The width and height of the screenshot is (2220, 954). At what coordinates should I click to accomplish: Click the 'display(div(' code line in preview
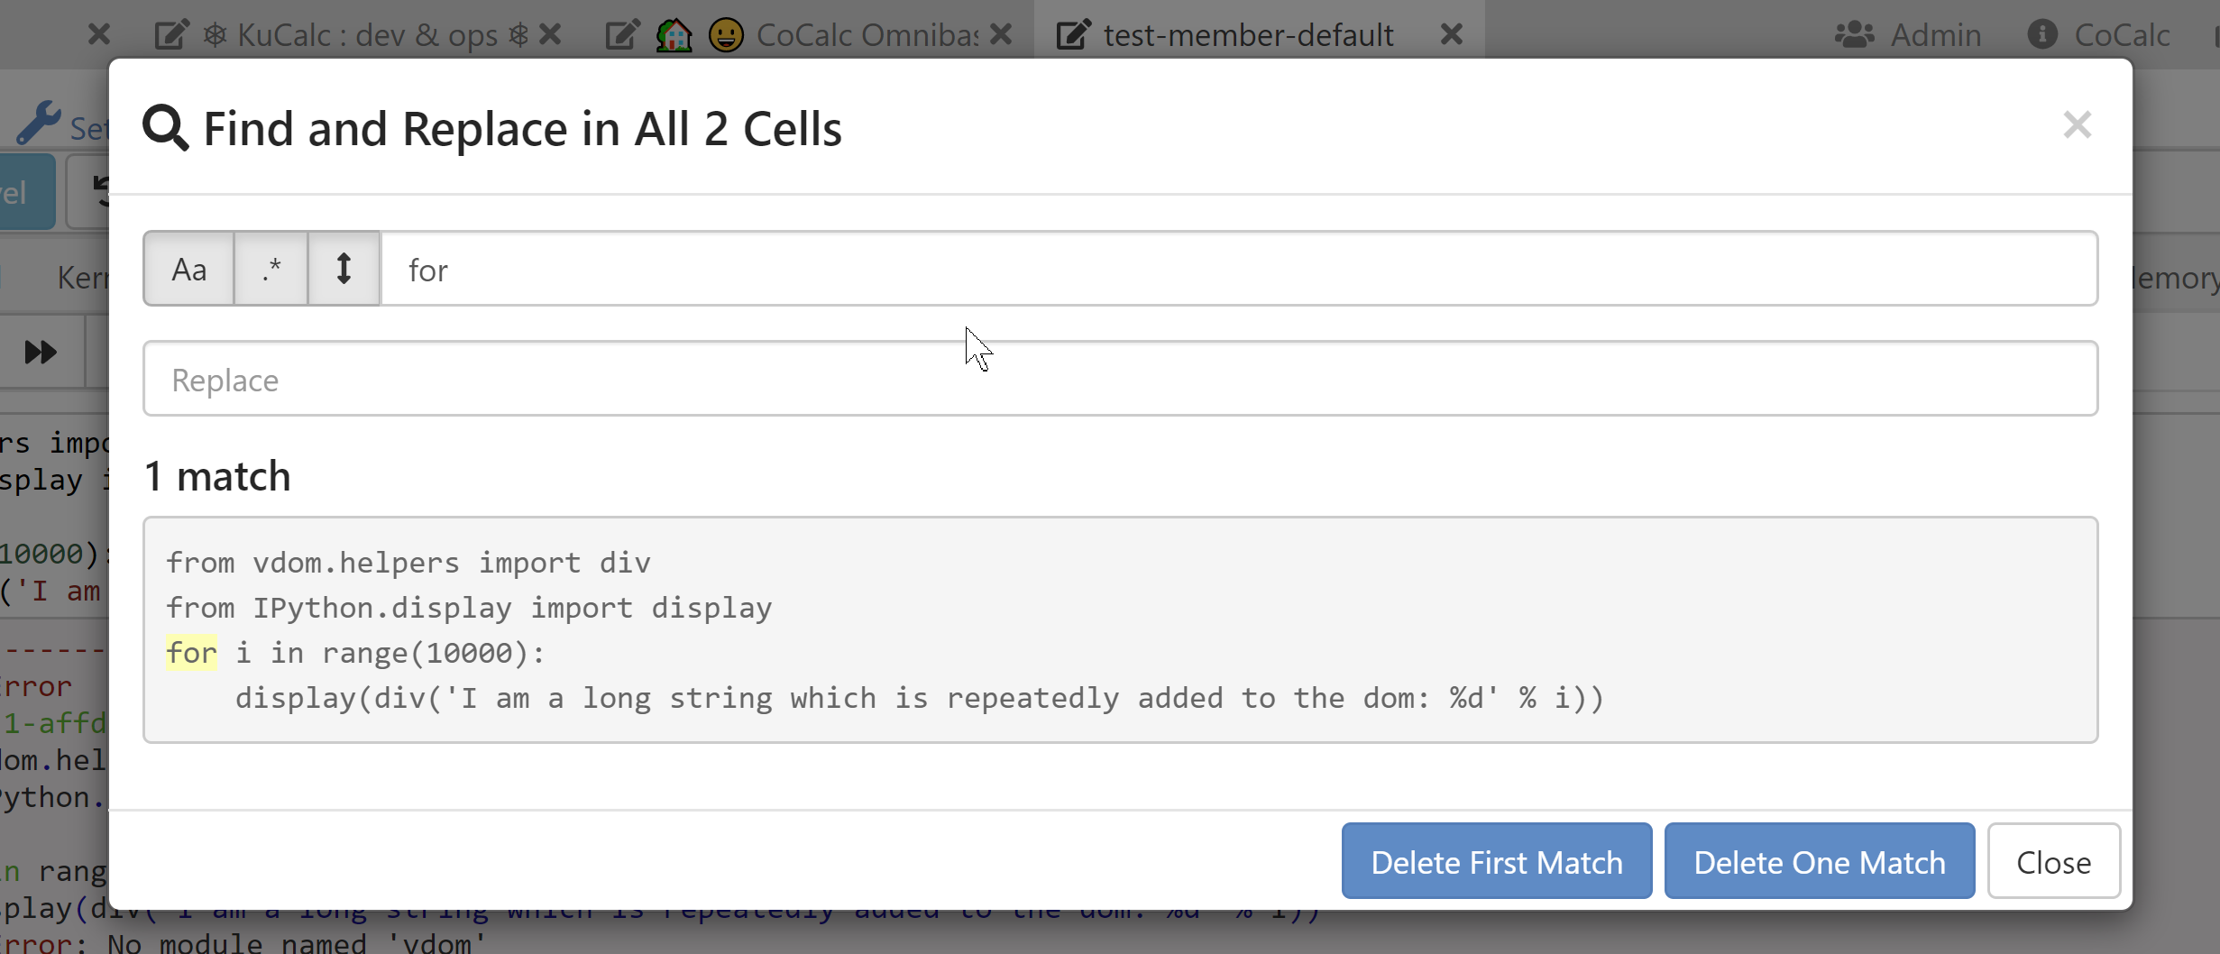(920, 698)
